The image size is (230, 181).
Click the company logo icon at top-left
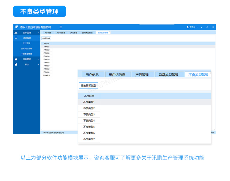(x=16, y=27)
